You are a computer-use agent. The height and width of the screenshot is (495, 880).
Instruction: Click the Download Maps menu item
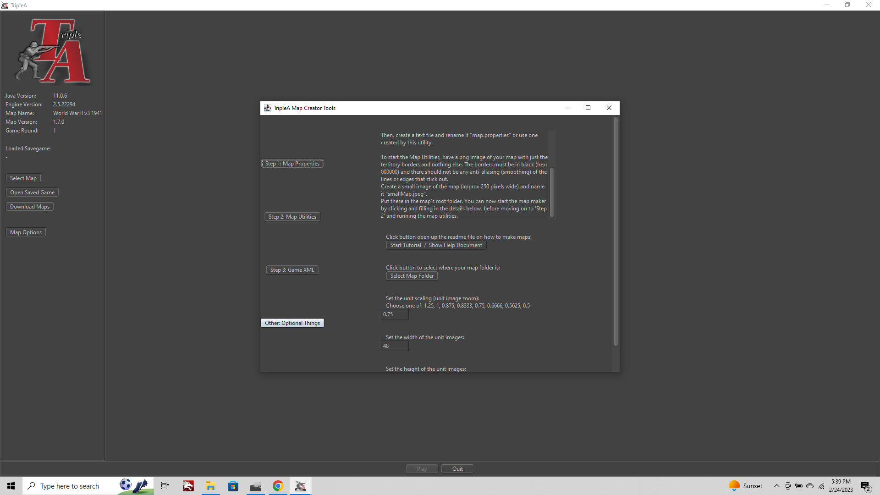point(30,206)
